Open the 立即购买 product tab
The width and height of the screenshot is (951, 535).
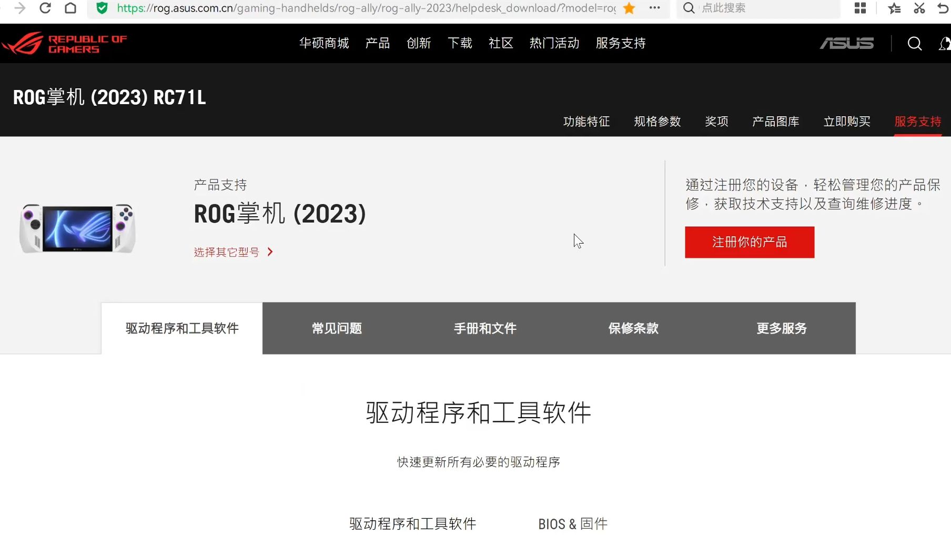(847, 122)
